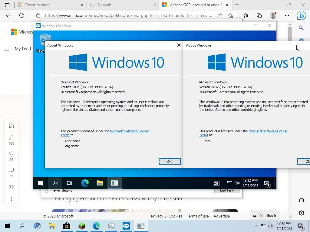The height and width of the screenshot is (232, 310).
Task: Listen to article via headphones icon
Action: coord(11,126)
